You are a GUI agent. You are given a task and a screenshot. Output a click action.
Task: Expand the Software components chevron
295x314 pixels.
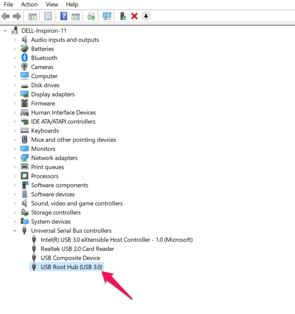pos(15,185)
